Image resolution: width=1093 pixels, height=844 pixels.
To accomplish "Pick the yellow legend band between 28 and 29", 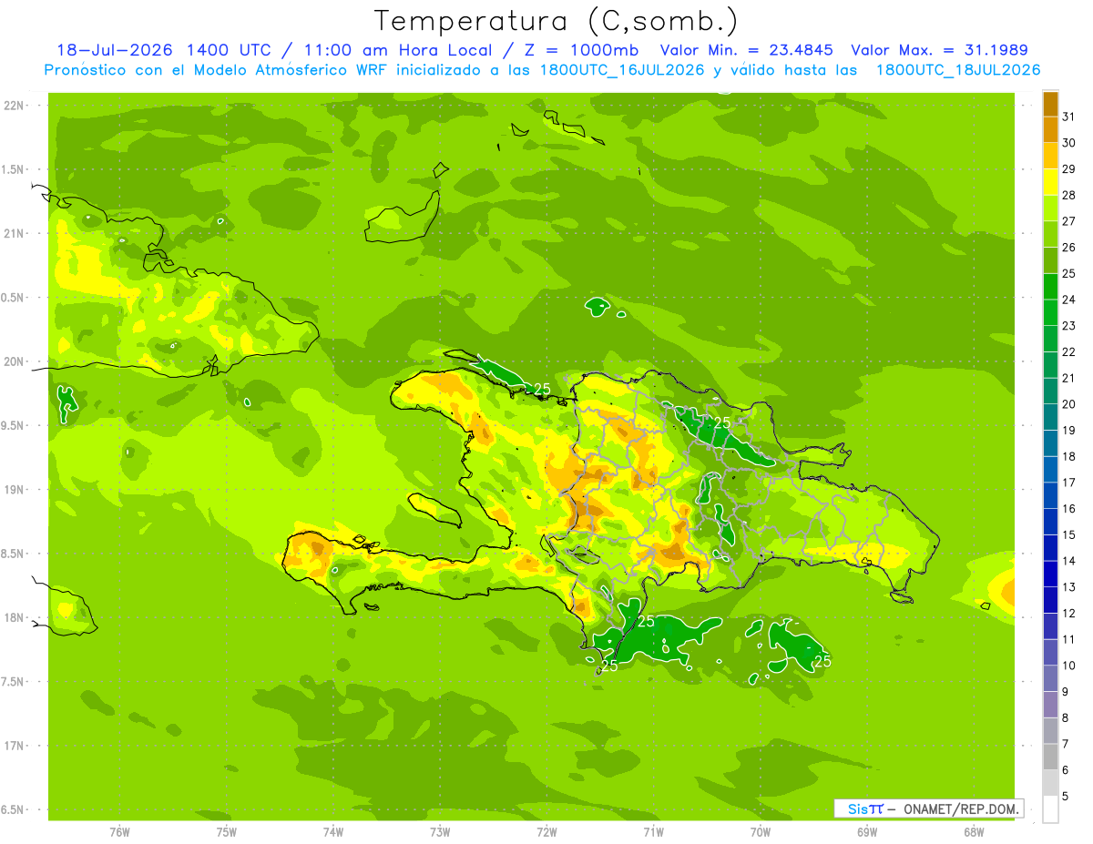I will coord(1050,182).
